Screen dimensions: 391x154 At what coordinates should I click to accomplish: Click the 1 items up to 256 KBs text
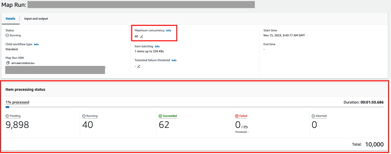point(149,51)
